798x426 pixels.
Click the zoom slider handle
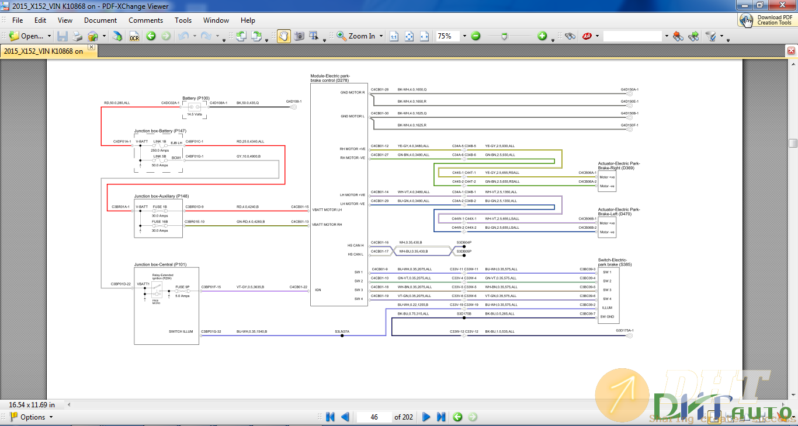click(504, 36)
